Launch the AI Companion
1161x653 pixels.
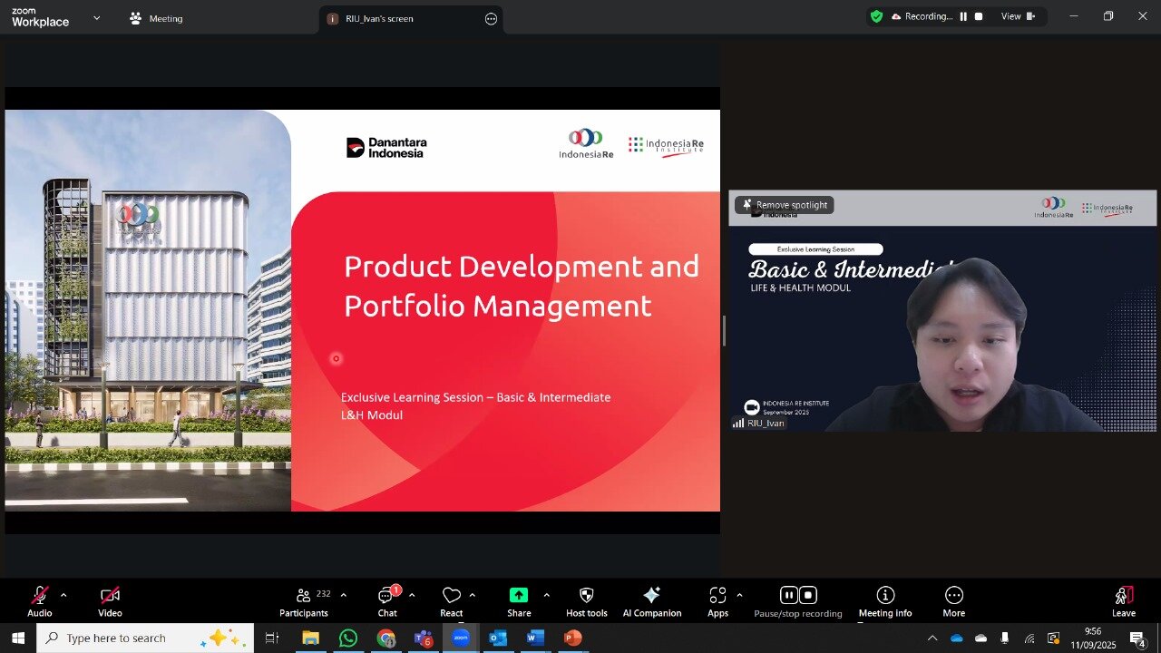click(x=651, y=596)
